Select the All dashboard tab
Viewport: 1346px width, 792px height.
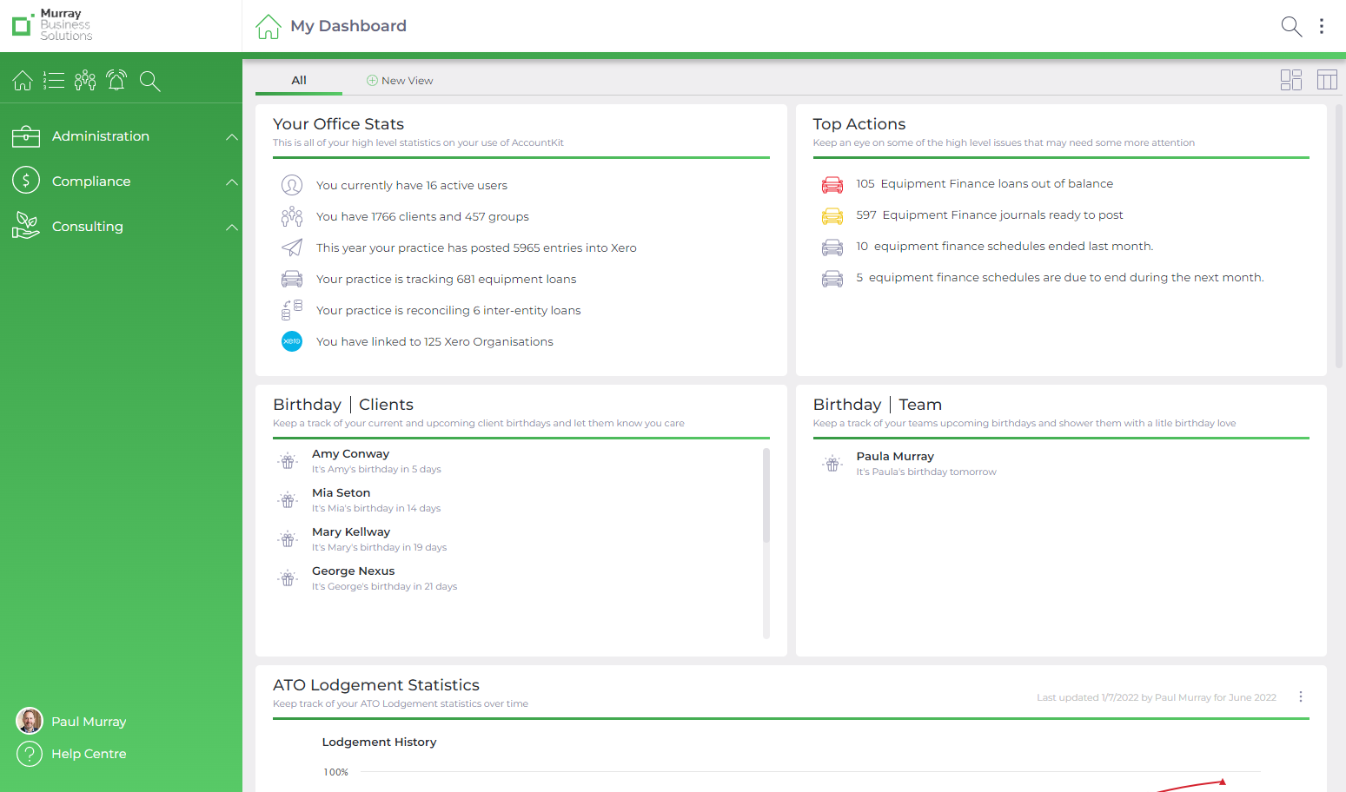[x=299, y=80]
